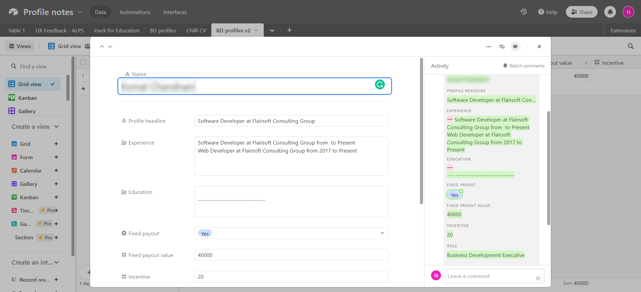641x292 pixels.
Task: Click the Grid view name in toolbar
Action: (69, 46)
